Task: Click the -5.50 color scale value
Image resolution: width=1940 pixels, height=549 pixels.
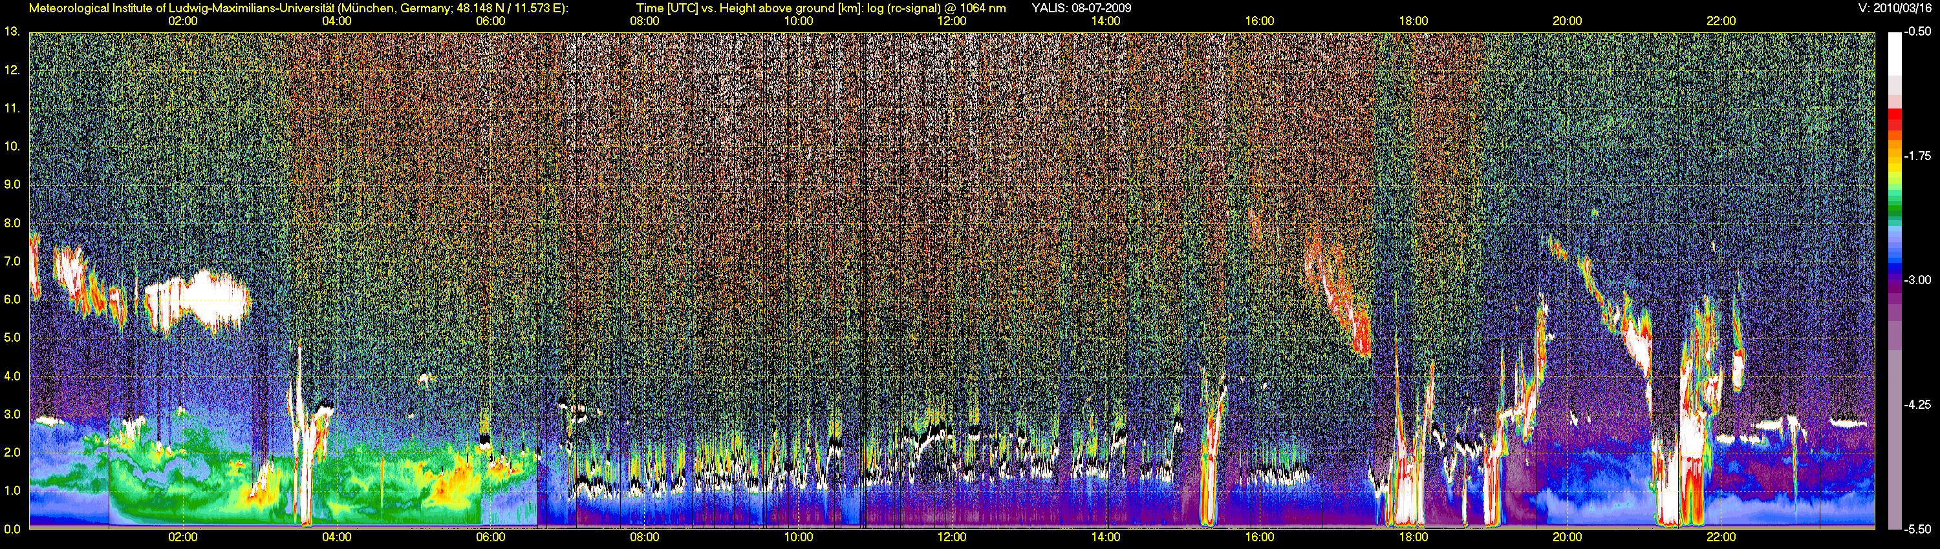Action: click(1917, 529)
